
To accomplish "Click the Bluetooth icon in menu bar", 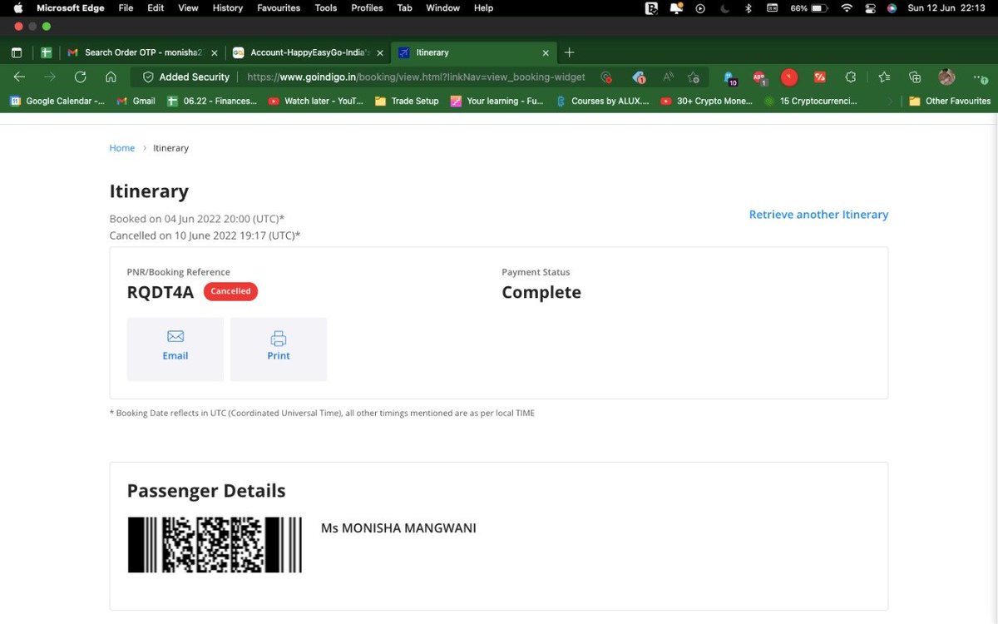I will tap(748, 8).
